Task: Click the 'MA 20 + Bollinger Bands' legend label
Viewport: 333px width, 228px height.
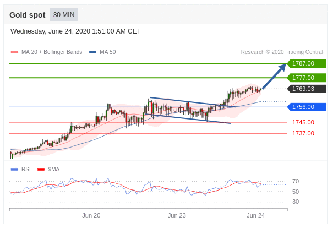Action: [x=52, y=52]
